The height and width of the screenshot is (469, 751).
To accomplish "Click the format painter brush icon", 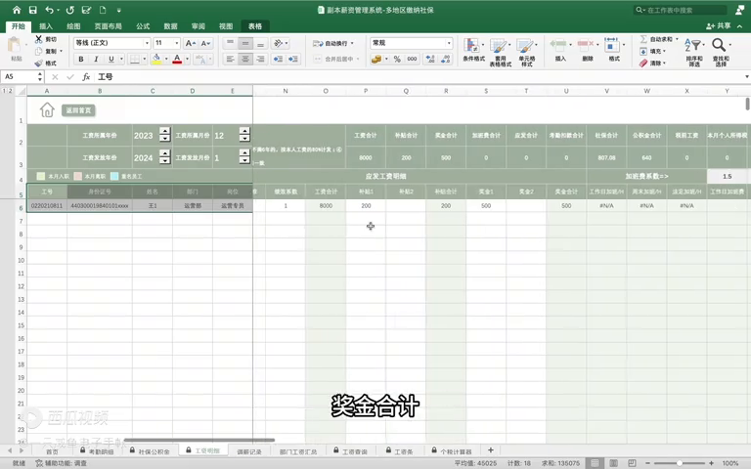I will pos(38,63).
